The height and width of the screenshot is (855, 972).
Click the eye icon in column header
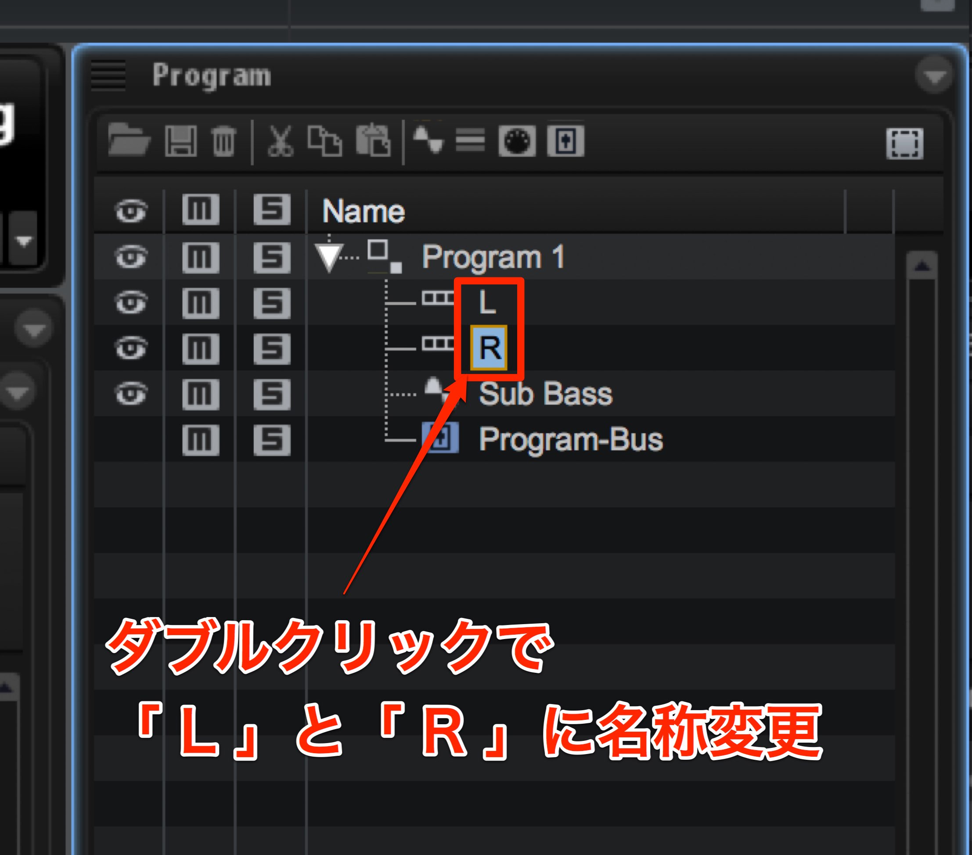click(x=131, y=211)
